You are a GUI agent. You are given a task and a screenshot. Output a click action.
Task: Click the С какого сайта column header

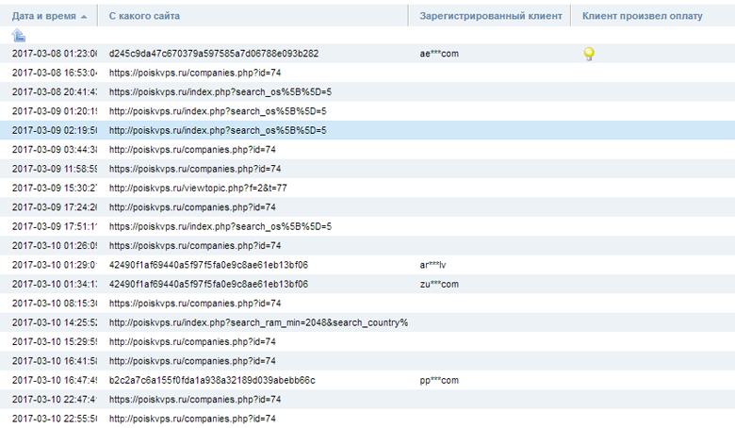tap(144, 16)
